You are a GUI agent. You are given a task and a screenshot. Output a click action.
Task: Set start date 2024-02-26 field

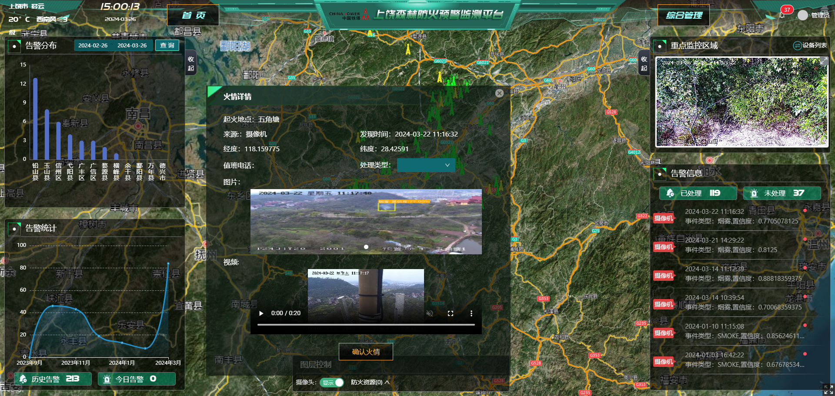pos(93,45)
